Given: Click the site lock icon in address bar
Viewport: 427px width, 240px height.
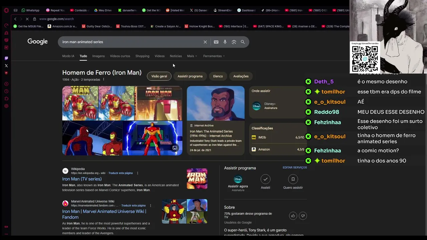Looking at the screenshot, I should tap(34, 19).
